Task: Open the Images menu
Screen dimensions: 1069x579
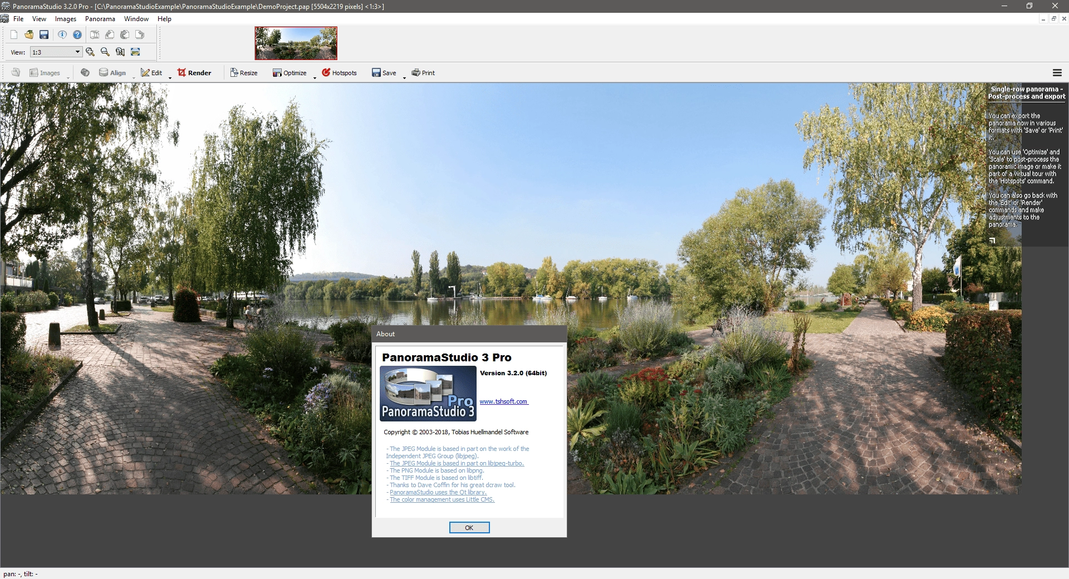Action: (66, 19)
